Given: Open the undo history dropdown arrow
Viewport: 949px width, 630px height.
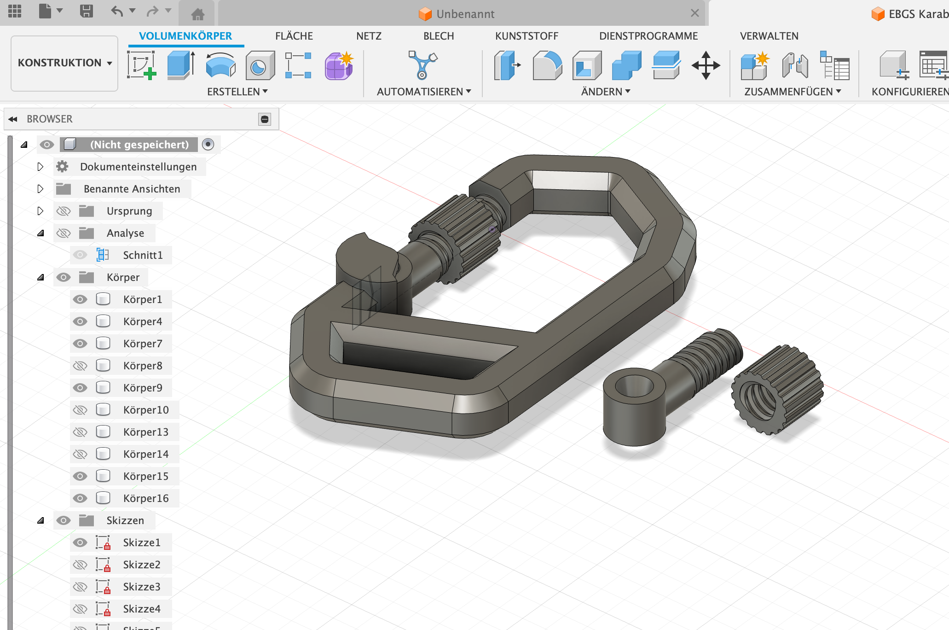Looking at the screenshot, I should pos(133,11).
